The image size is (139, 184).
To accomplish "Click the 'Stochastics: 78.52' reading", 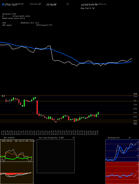I will pyautogui.click(x=9, y=14).
